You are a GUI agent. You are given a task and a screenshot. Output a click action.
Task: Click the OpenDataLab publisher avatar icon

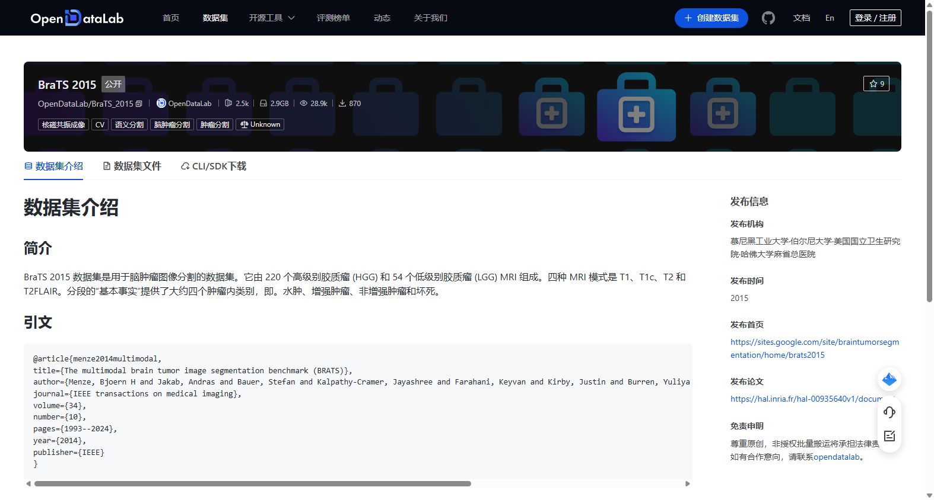[161, 103]
